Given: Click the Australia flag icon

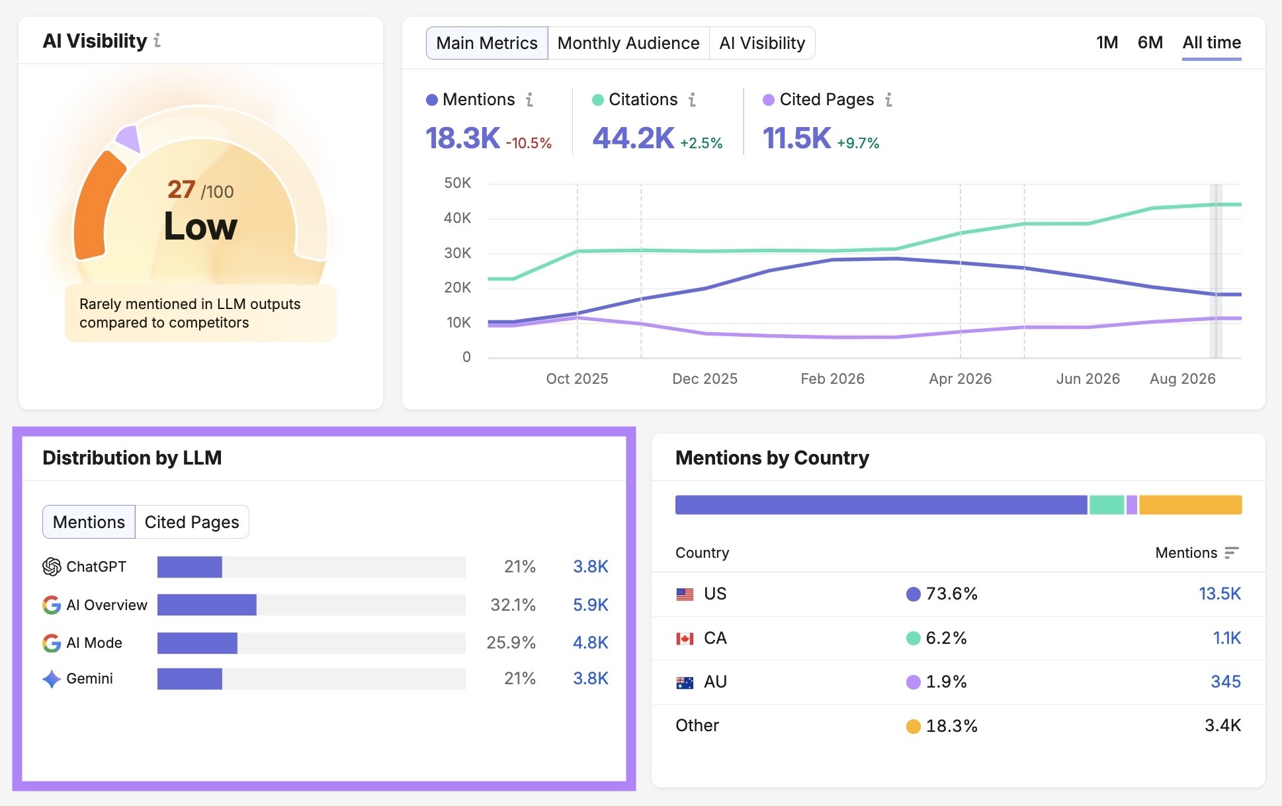Looking at the screenshot, I should pyautogui.click(x=685, y=682).
